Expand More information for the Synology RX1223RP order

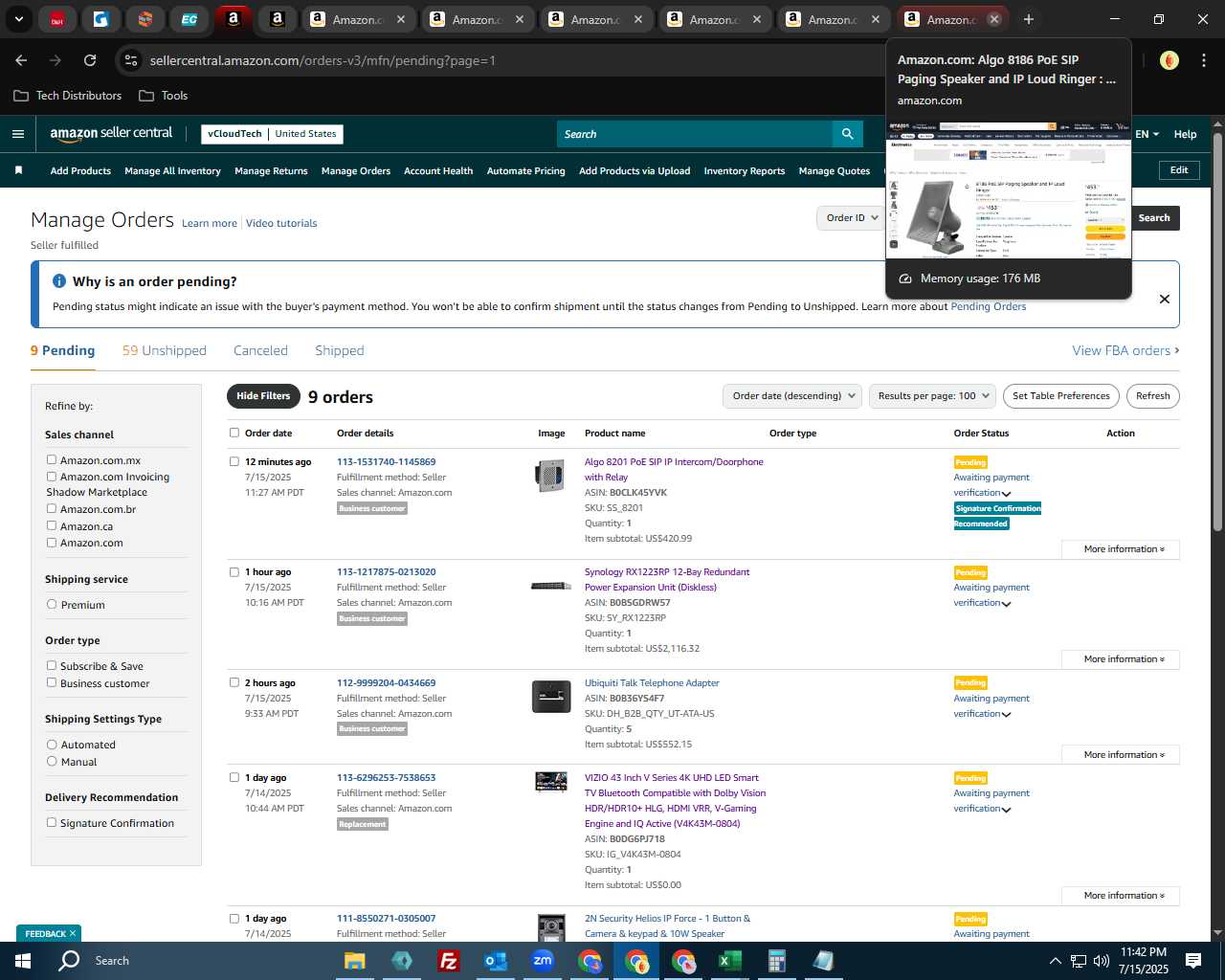[1121, 659]
